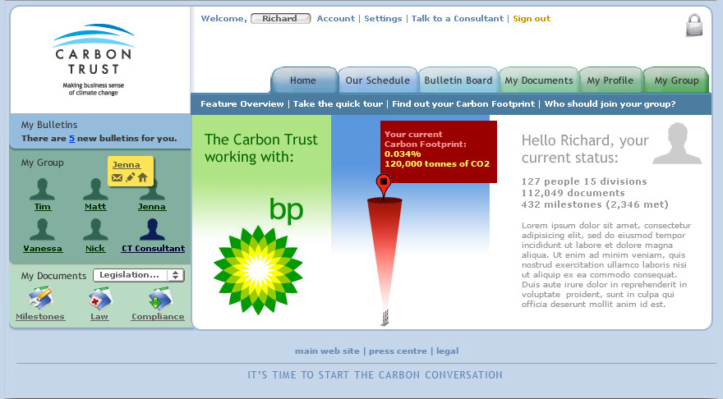
Task: Click the padlock icon at top right
Action: coord(694,25)
